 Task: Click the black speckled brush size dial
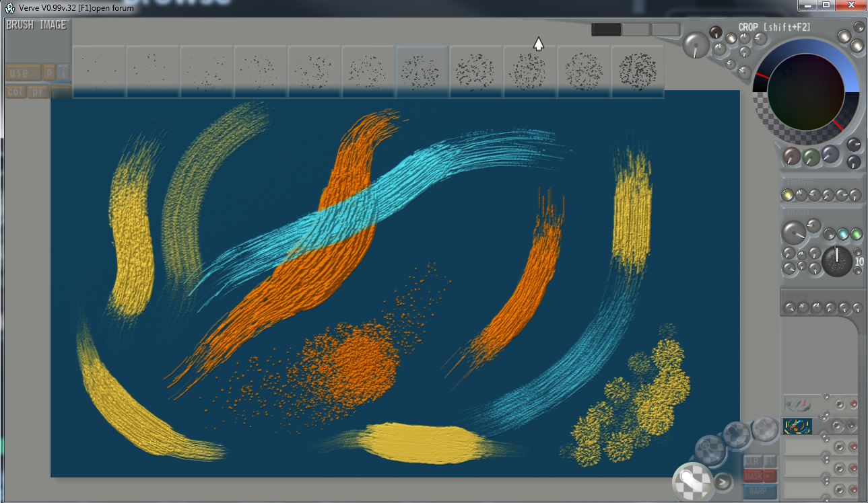click(837, 262)
